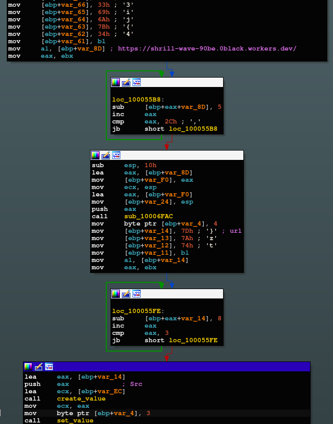Select the sub [ebp+eax+var_8D], 5 instruction

coord(167,107)
